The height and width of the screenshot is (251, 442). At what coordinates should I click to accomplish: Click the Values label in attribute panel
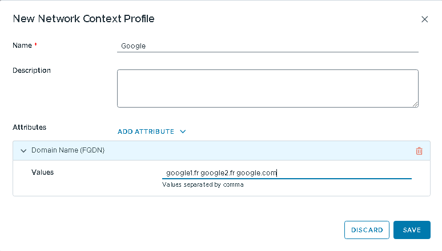tap(42, 172)
